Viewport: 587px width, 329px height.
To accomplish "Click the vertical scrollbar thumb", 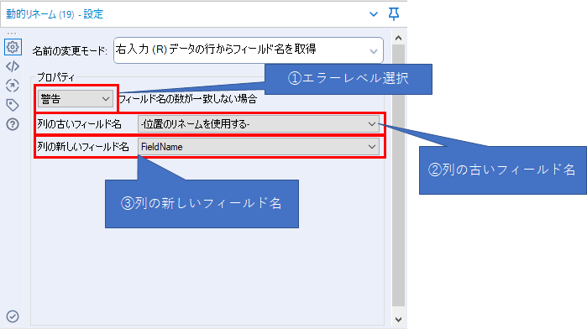I will click(x=398, y=175).
